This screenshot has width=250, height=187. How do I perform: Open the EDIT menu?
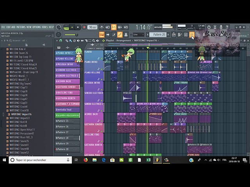tap(9, 27)
